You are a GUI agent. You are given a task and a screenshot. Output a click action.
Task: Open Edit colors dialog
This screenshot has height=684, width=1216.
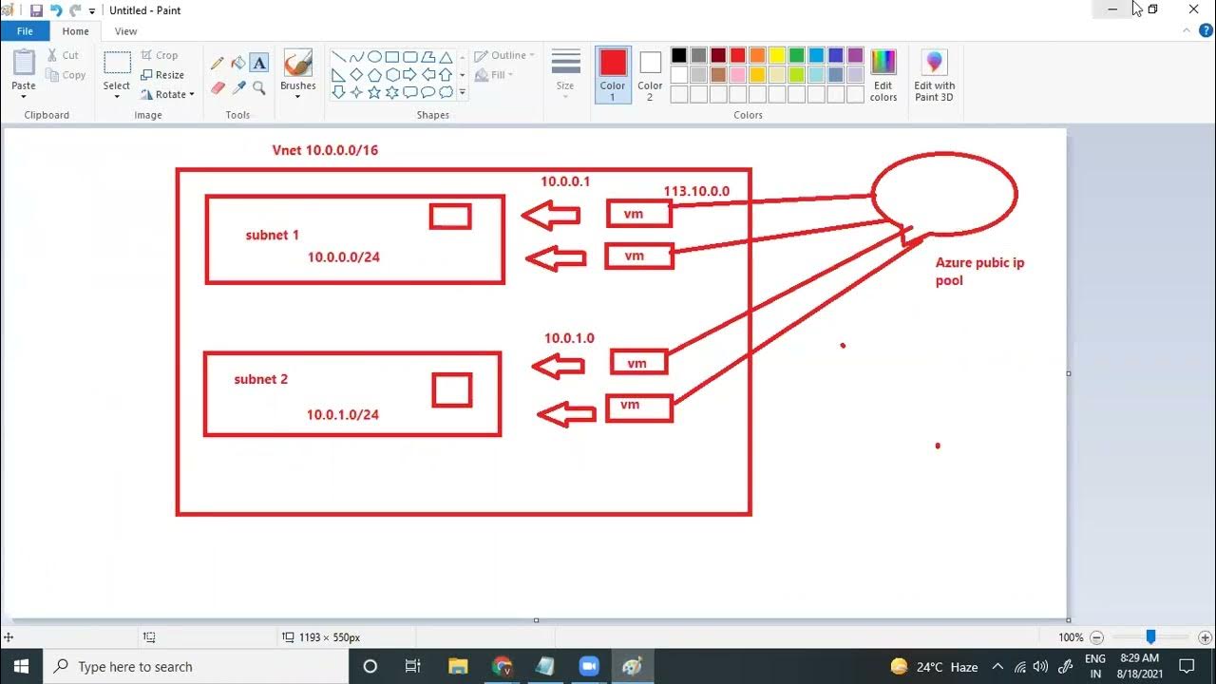pyautogui.click(x=883, y=75)
